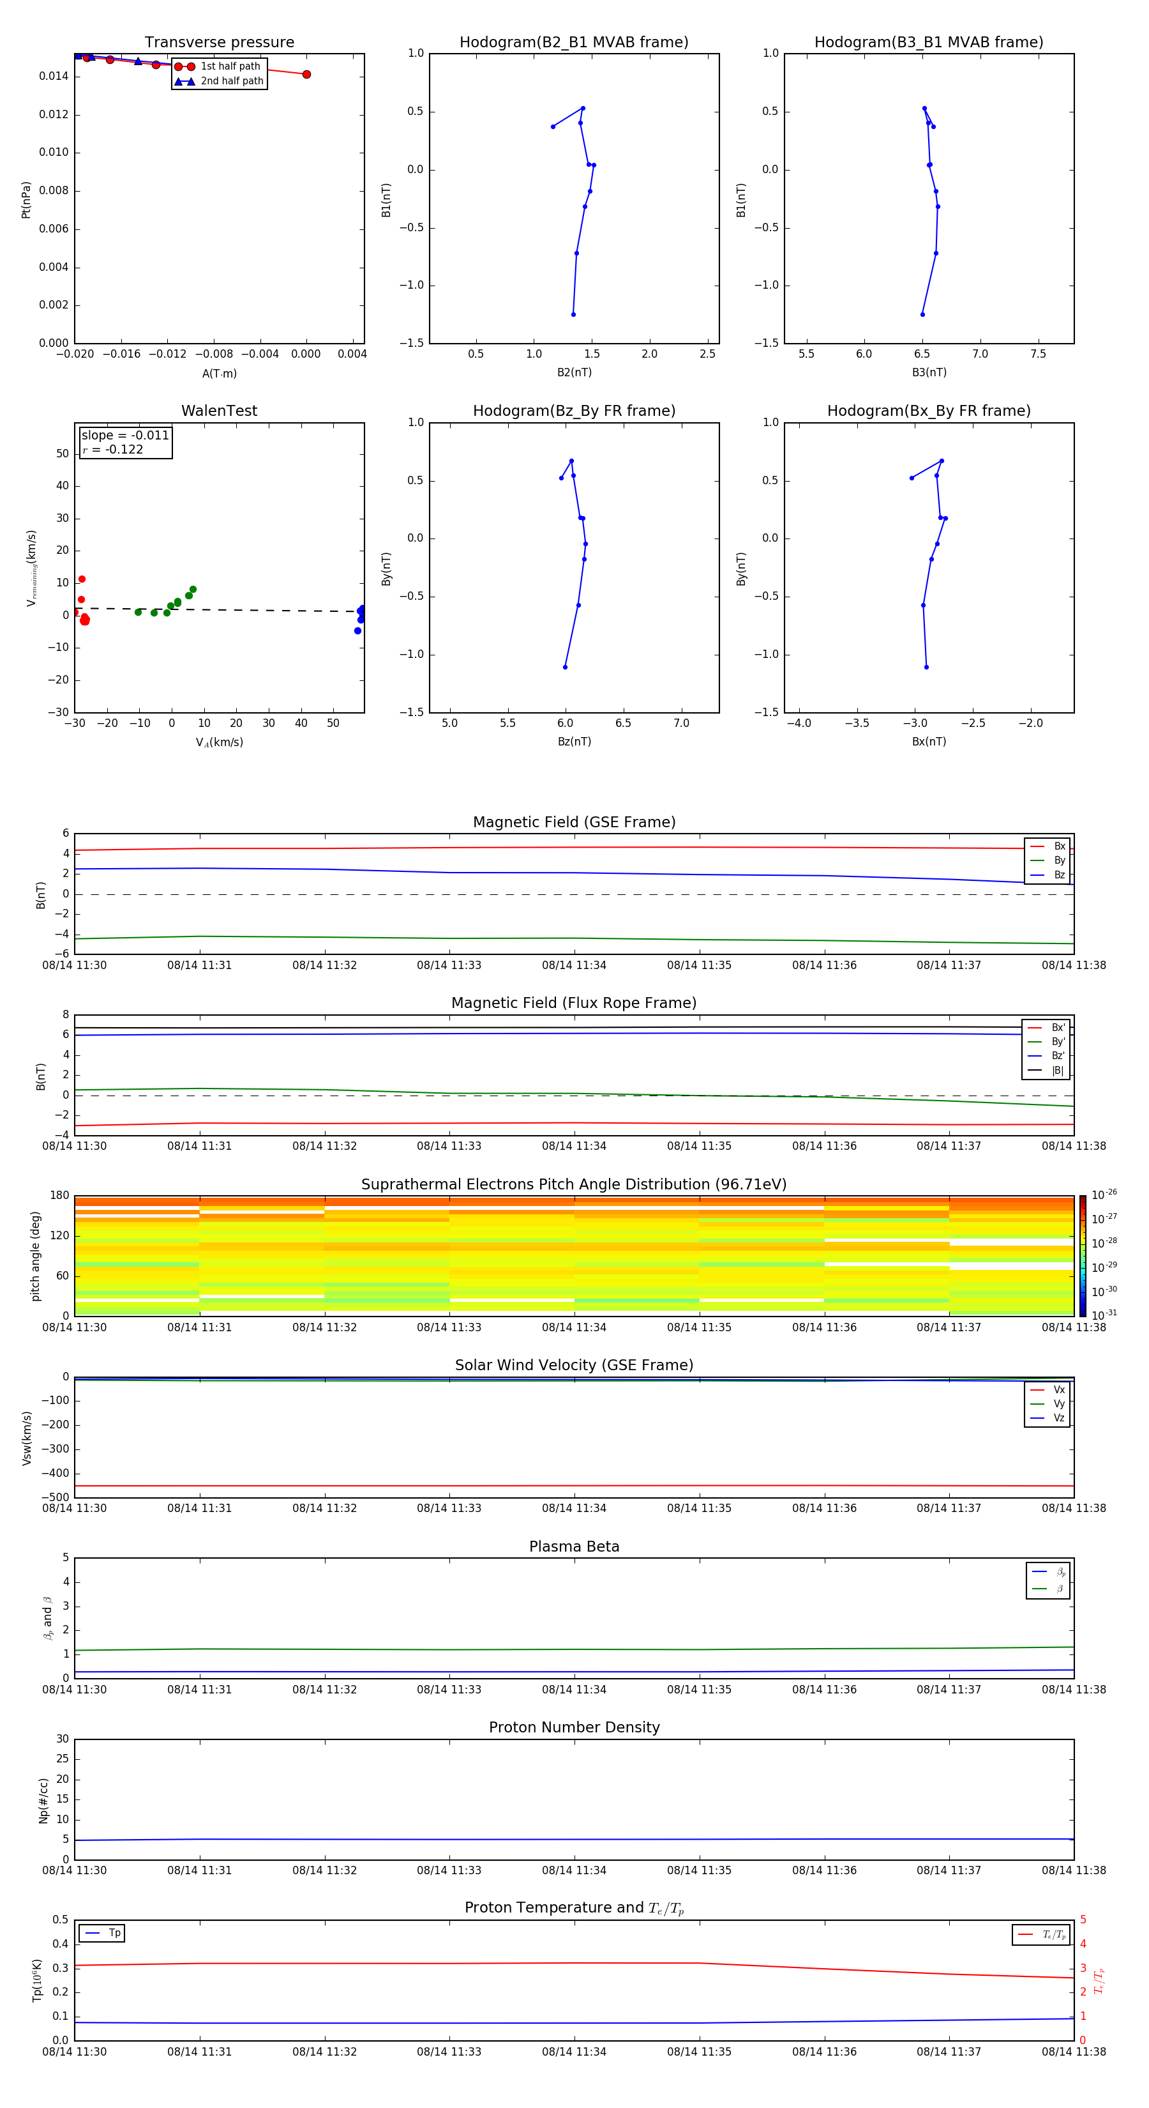This screenshot has width=1149, height=2108.
Task: Click the '1st half path' legend entry
Action: pos(218,66)
